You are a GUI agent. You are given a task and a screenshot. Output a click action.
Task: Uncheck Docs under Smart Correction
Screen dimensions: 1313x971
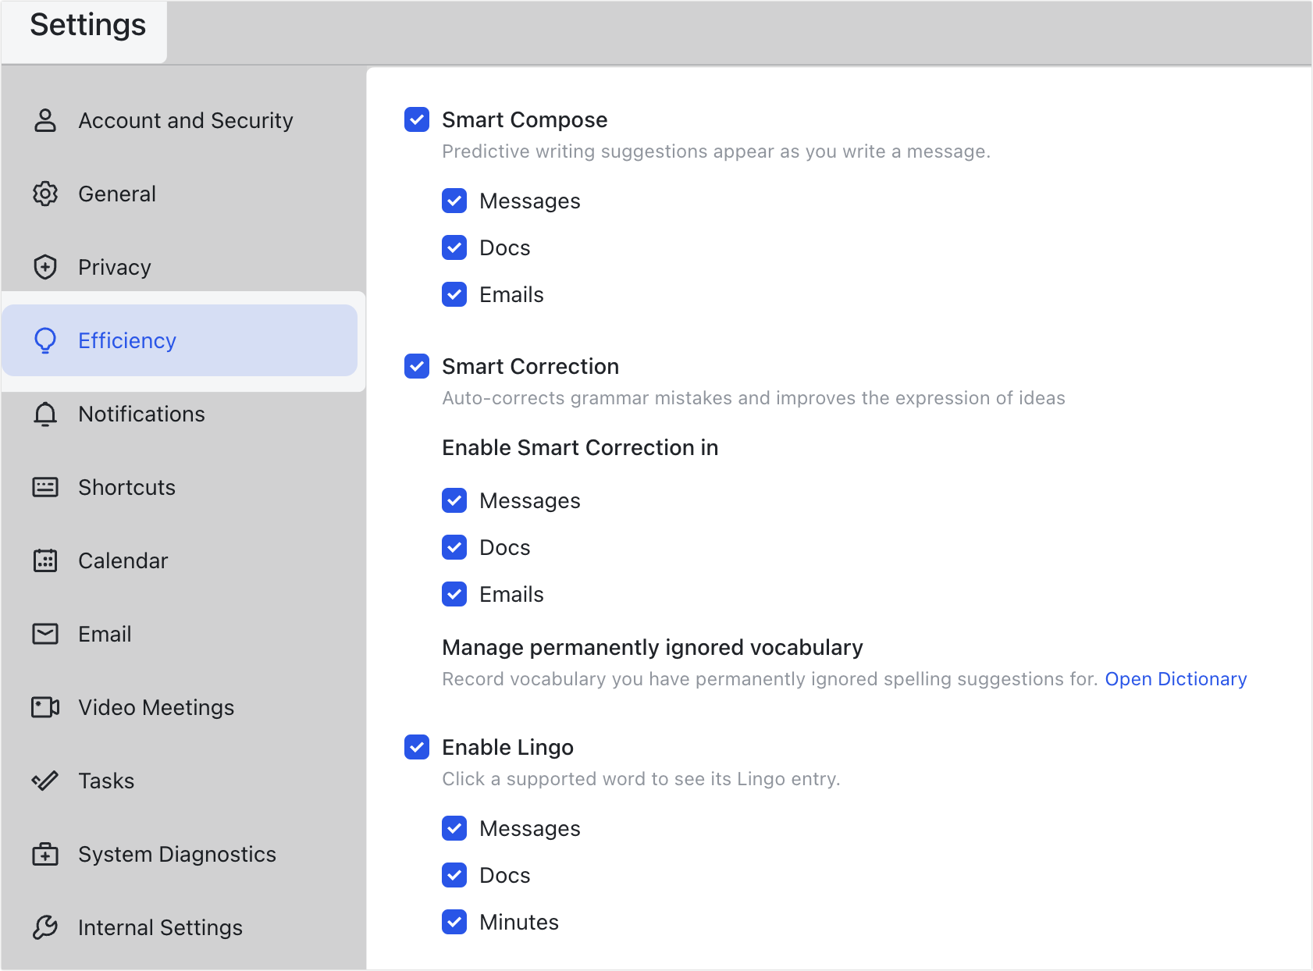454,547
